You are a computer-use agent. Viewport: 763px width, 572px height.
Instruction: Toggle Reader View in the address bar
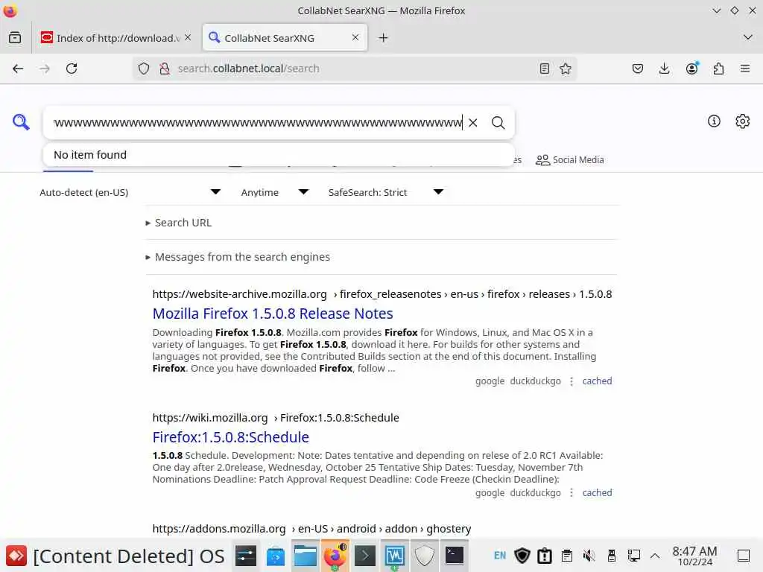(545, 69)
